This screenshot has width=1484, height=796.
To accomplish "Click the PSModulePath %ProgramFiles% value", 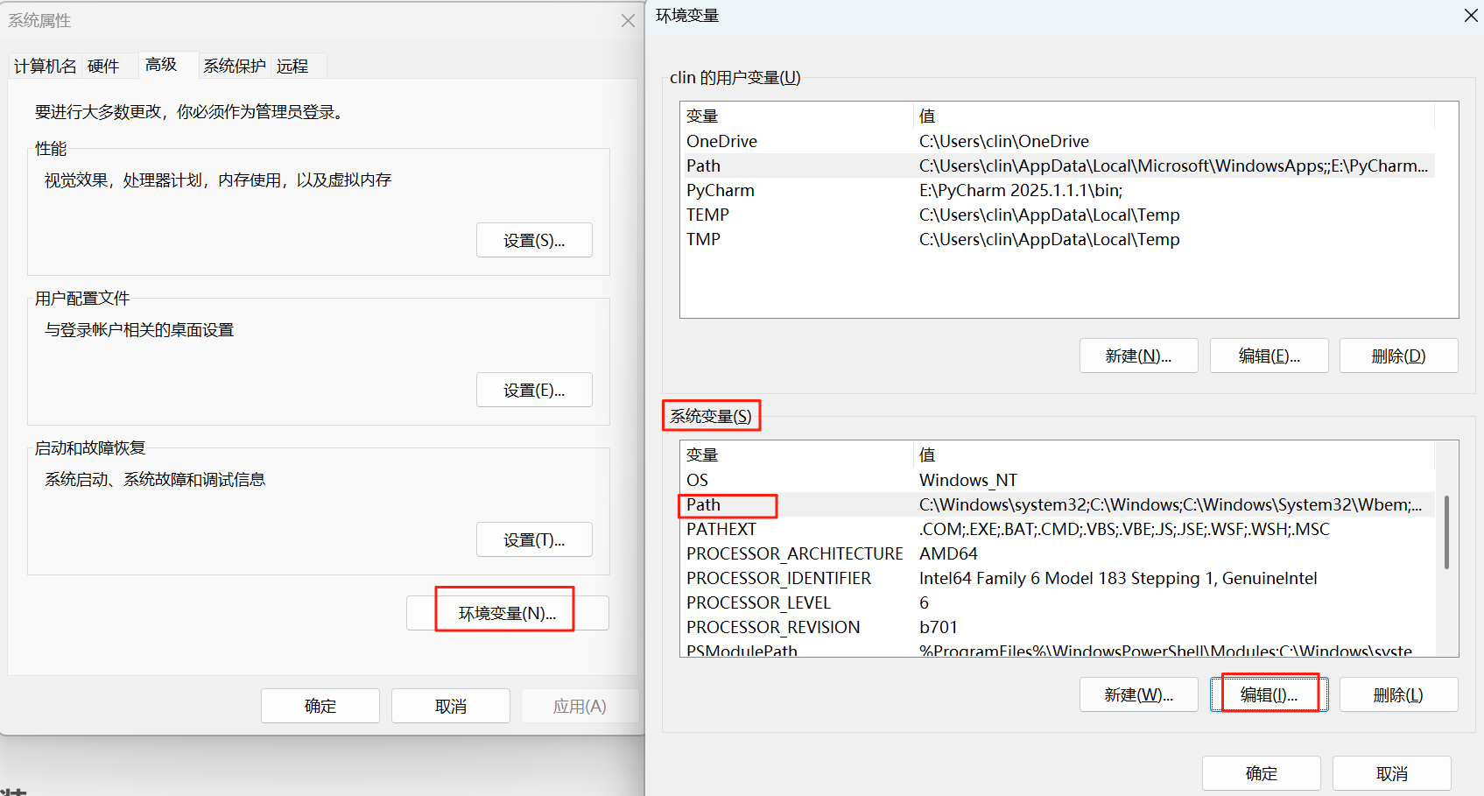I will pyautogui.click(x=1165, y=650).
